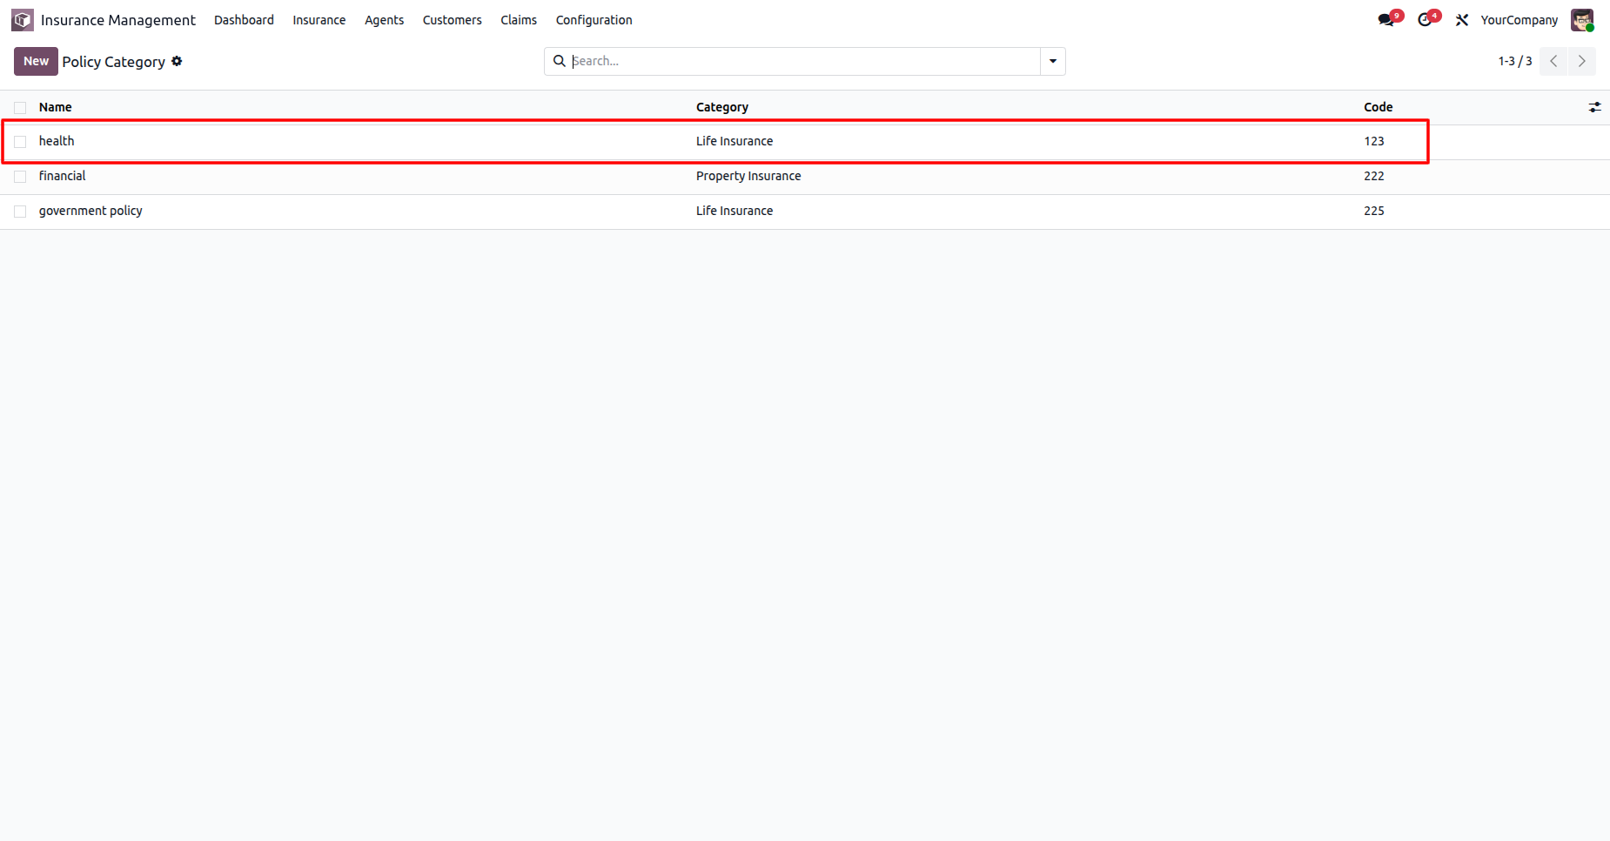Click the debug tools icon

pos(1462,20)
